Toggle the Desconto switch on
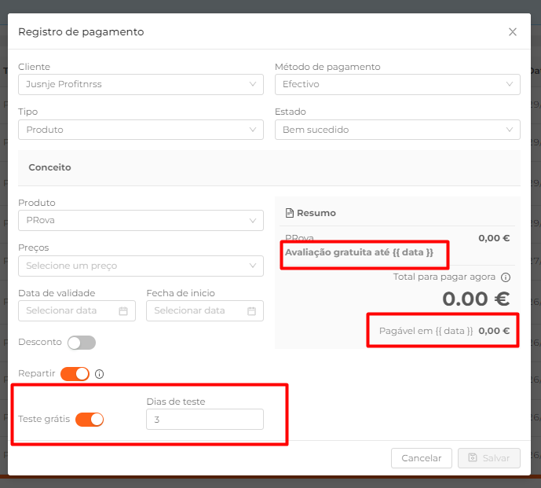 click(82, 343)
